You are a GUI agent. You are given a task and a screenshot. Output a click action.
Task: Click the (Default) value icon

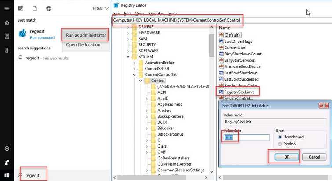pyautogui.click(x=221, y=34)
